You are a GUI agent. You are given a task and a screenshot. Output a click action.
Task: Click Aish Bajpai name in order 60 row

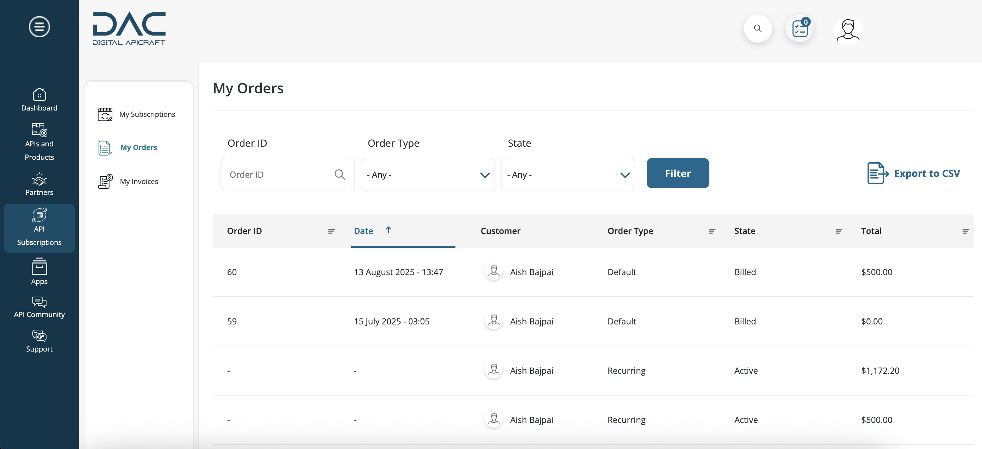point(532,272)
